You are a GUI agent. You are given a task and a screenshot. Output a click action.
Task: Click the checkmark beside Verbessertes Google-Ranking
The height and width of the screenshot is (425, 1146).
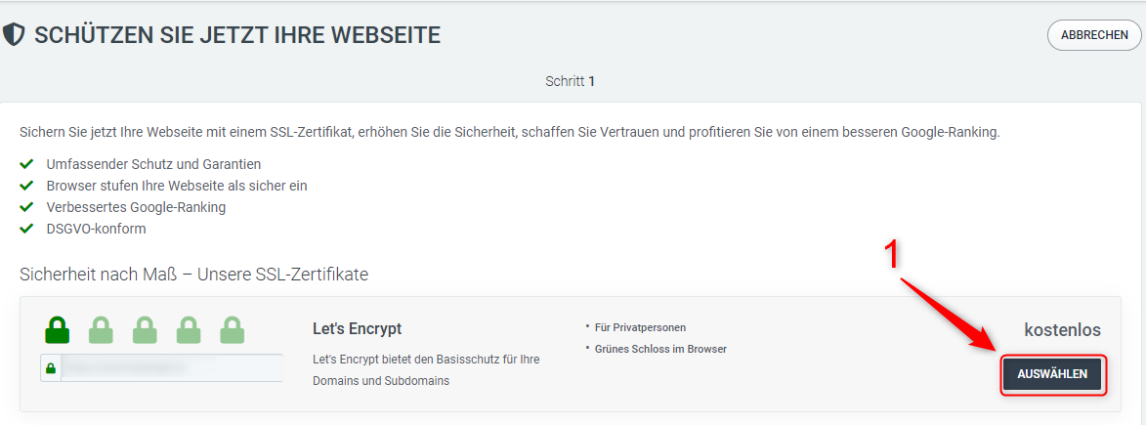point(27,207)
